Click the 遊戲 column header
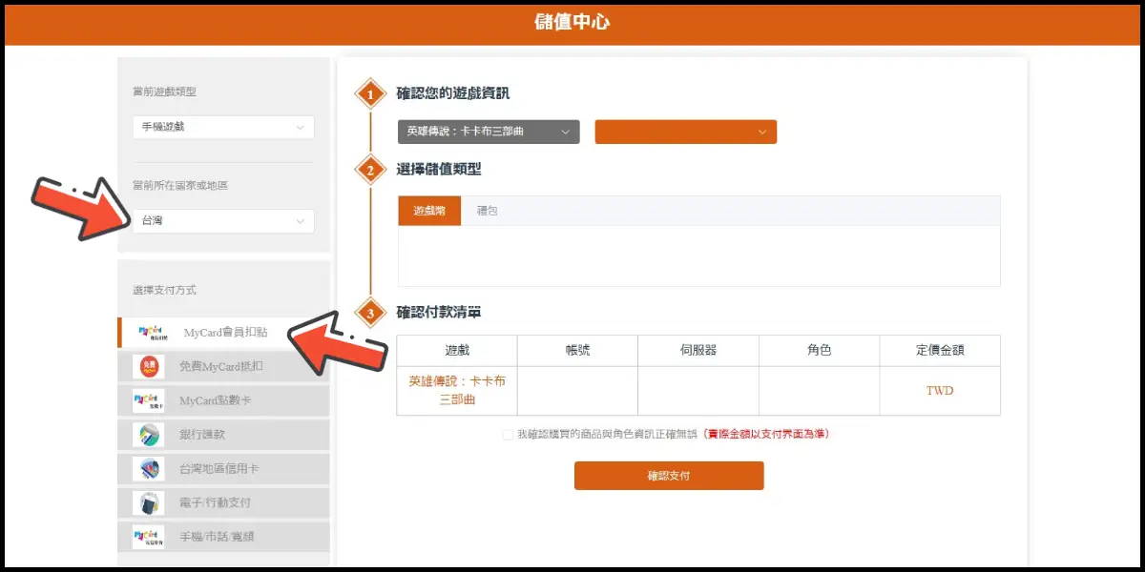This screenshot has height=572, width=1145. tap(457, 351)
